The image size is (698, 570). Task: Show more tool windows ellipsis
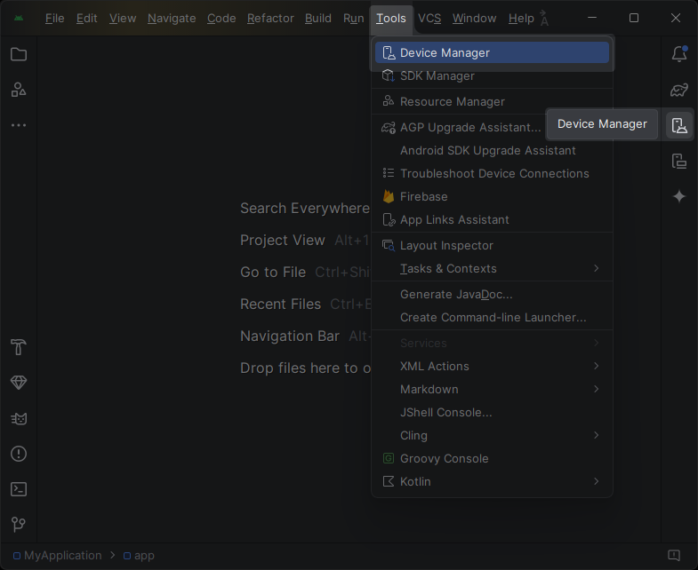pos(19,125)
